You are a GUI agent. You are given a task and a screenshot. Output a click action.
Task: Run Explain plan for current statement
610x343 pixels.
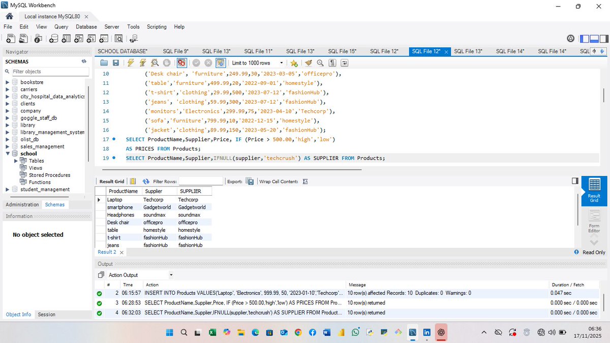coord(154,63)
